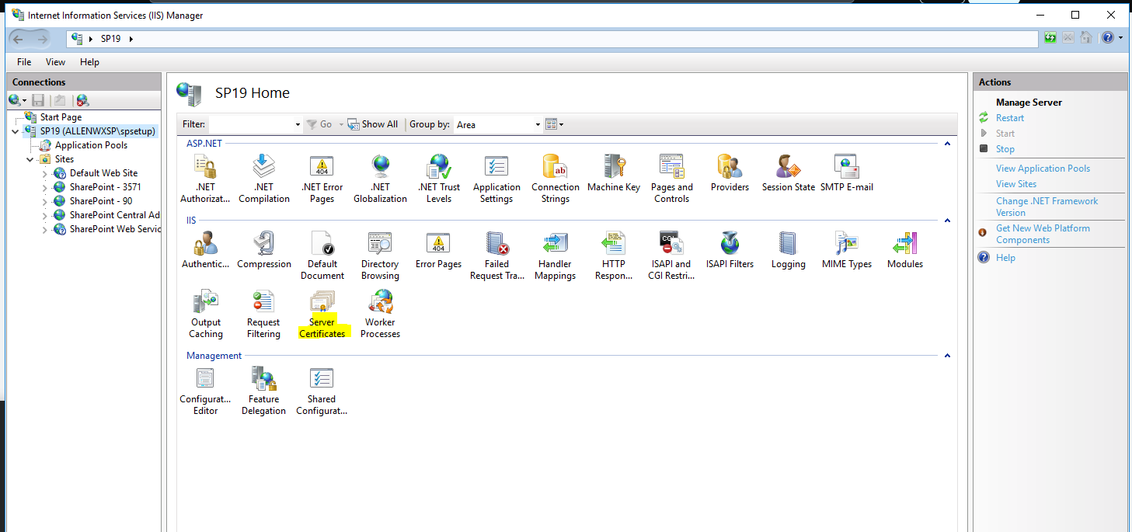
Task: Click the address bar path field
Action: tap(552, 39)
